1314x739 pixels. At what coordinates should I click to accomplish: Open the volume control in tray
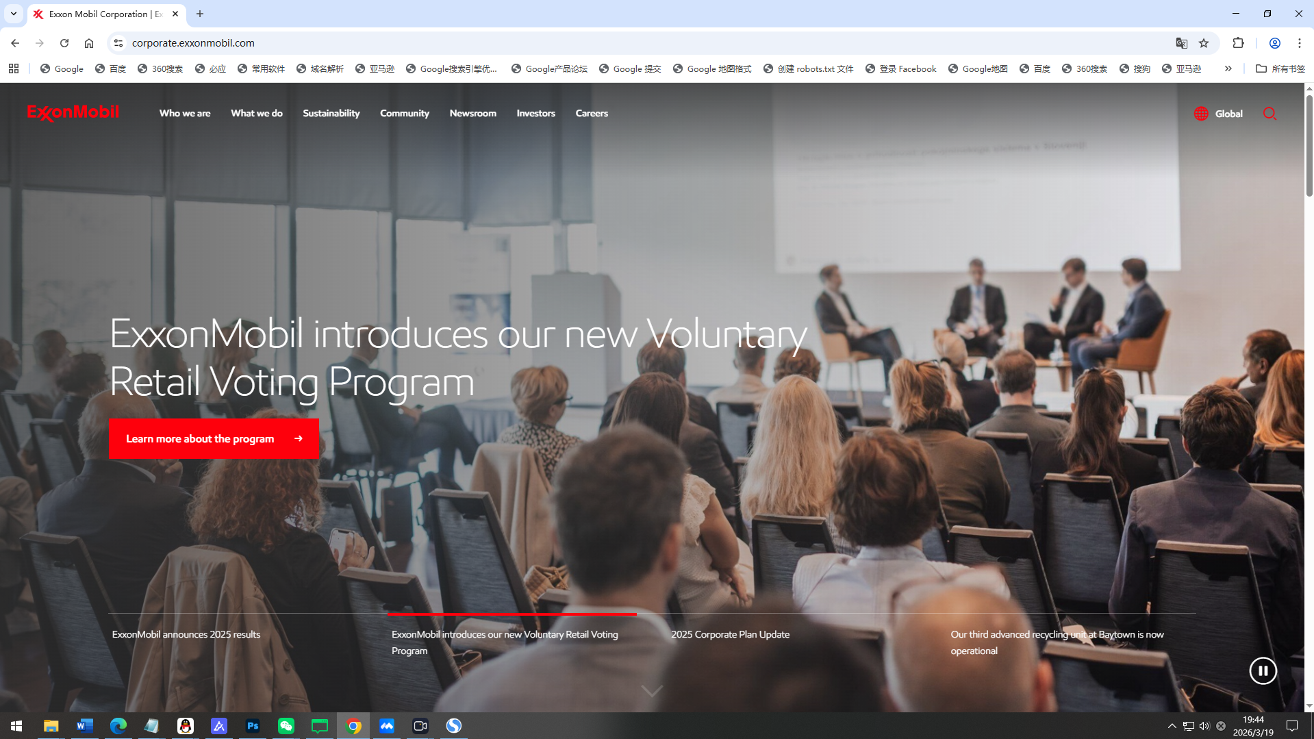pyautogui.click(x=1204, y=725)
